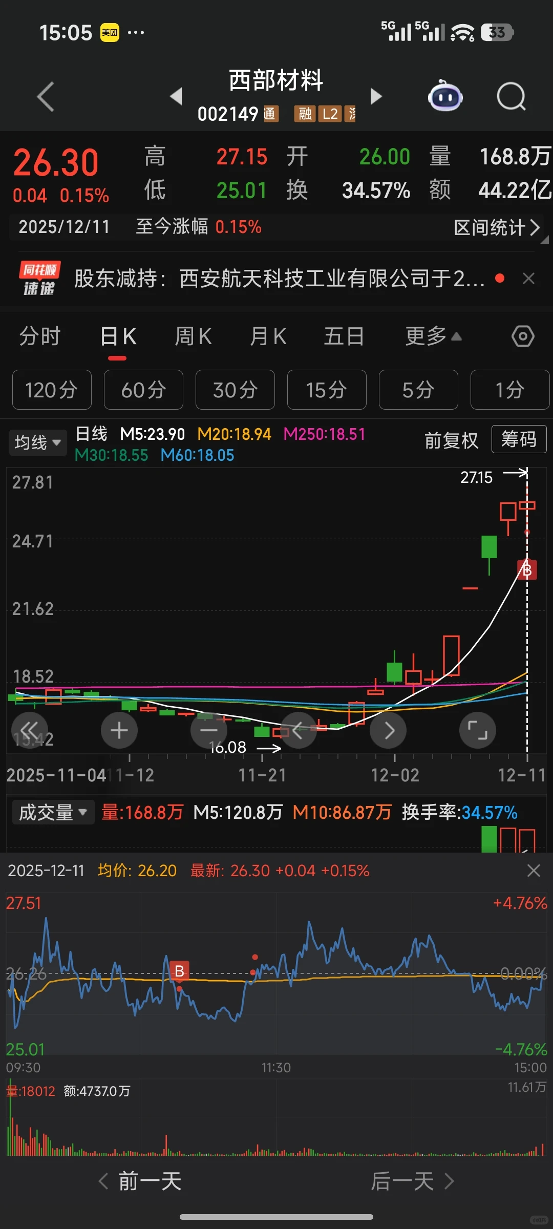Tap the stock name 西部材料

(276, 80)
